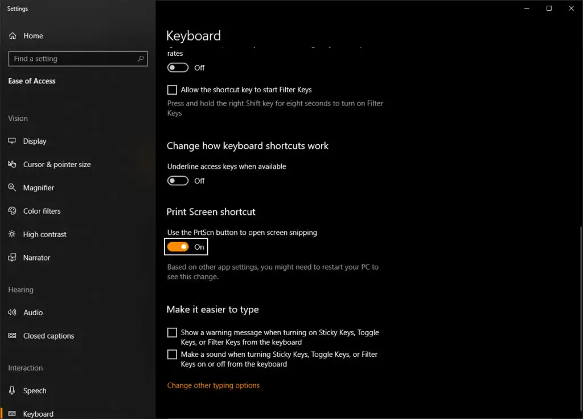Open Change other typing options link

pos(213,386)
